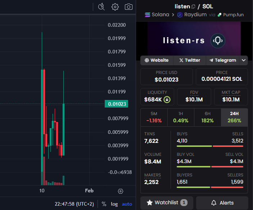Select the 6H timeframe tab
Viewport: 253px width, 210px height.
(208, 117)
